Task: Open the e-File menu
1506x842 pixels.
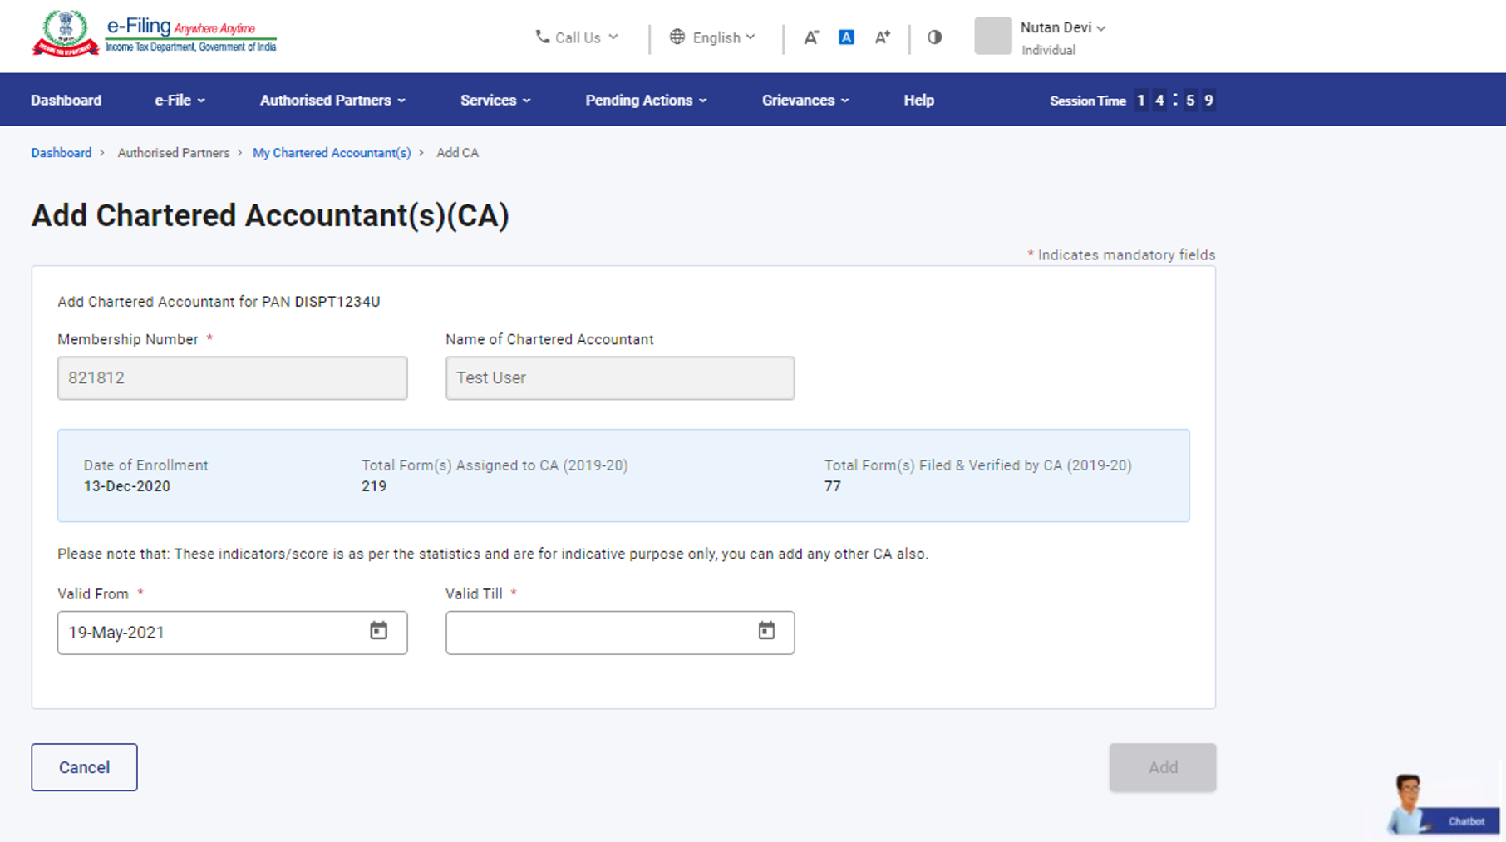Action: pyautogui.click(x=180, y=101)
